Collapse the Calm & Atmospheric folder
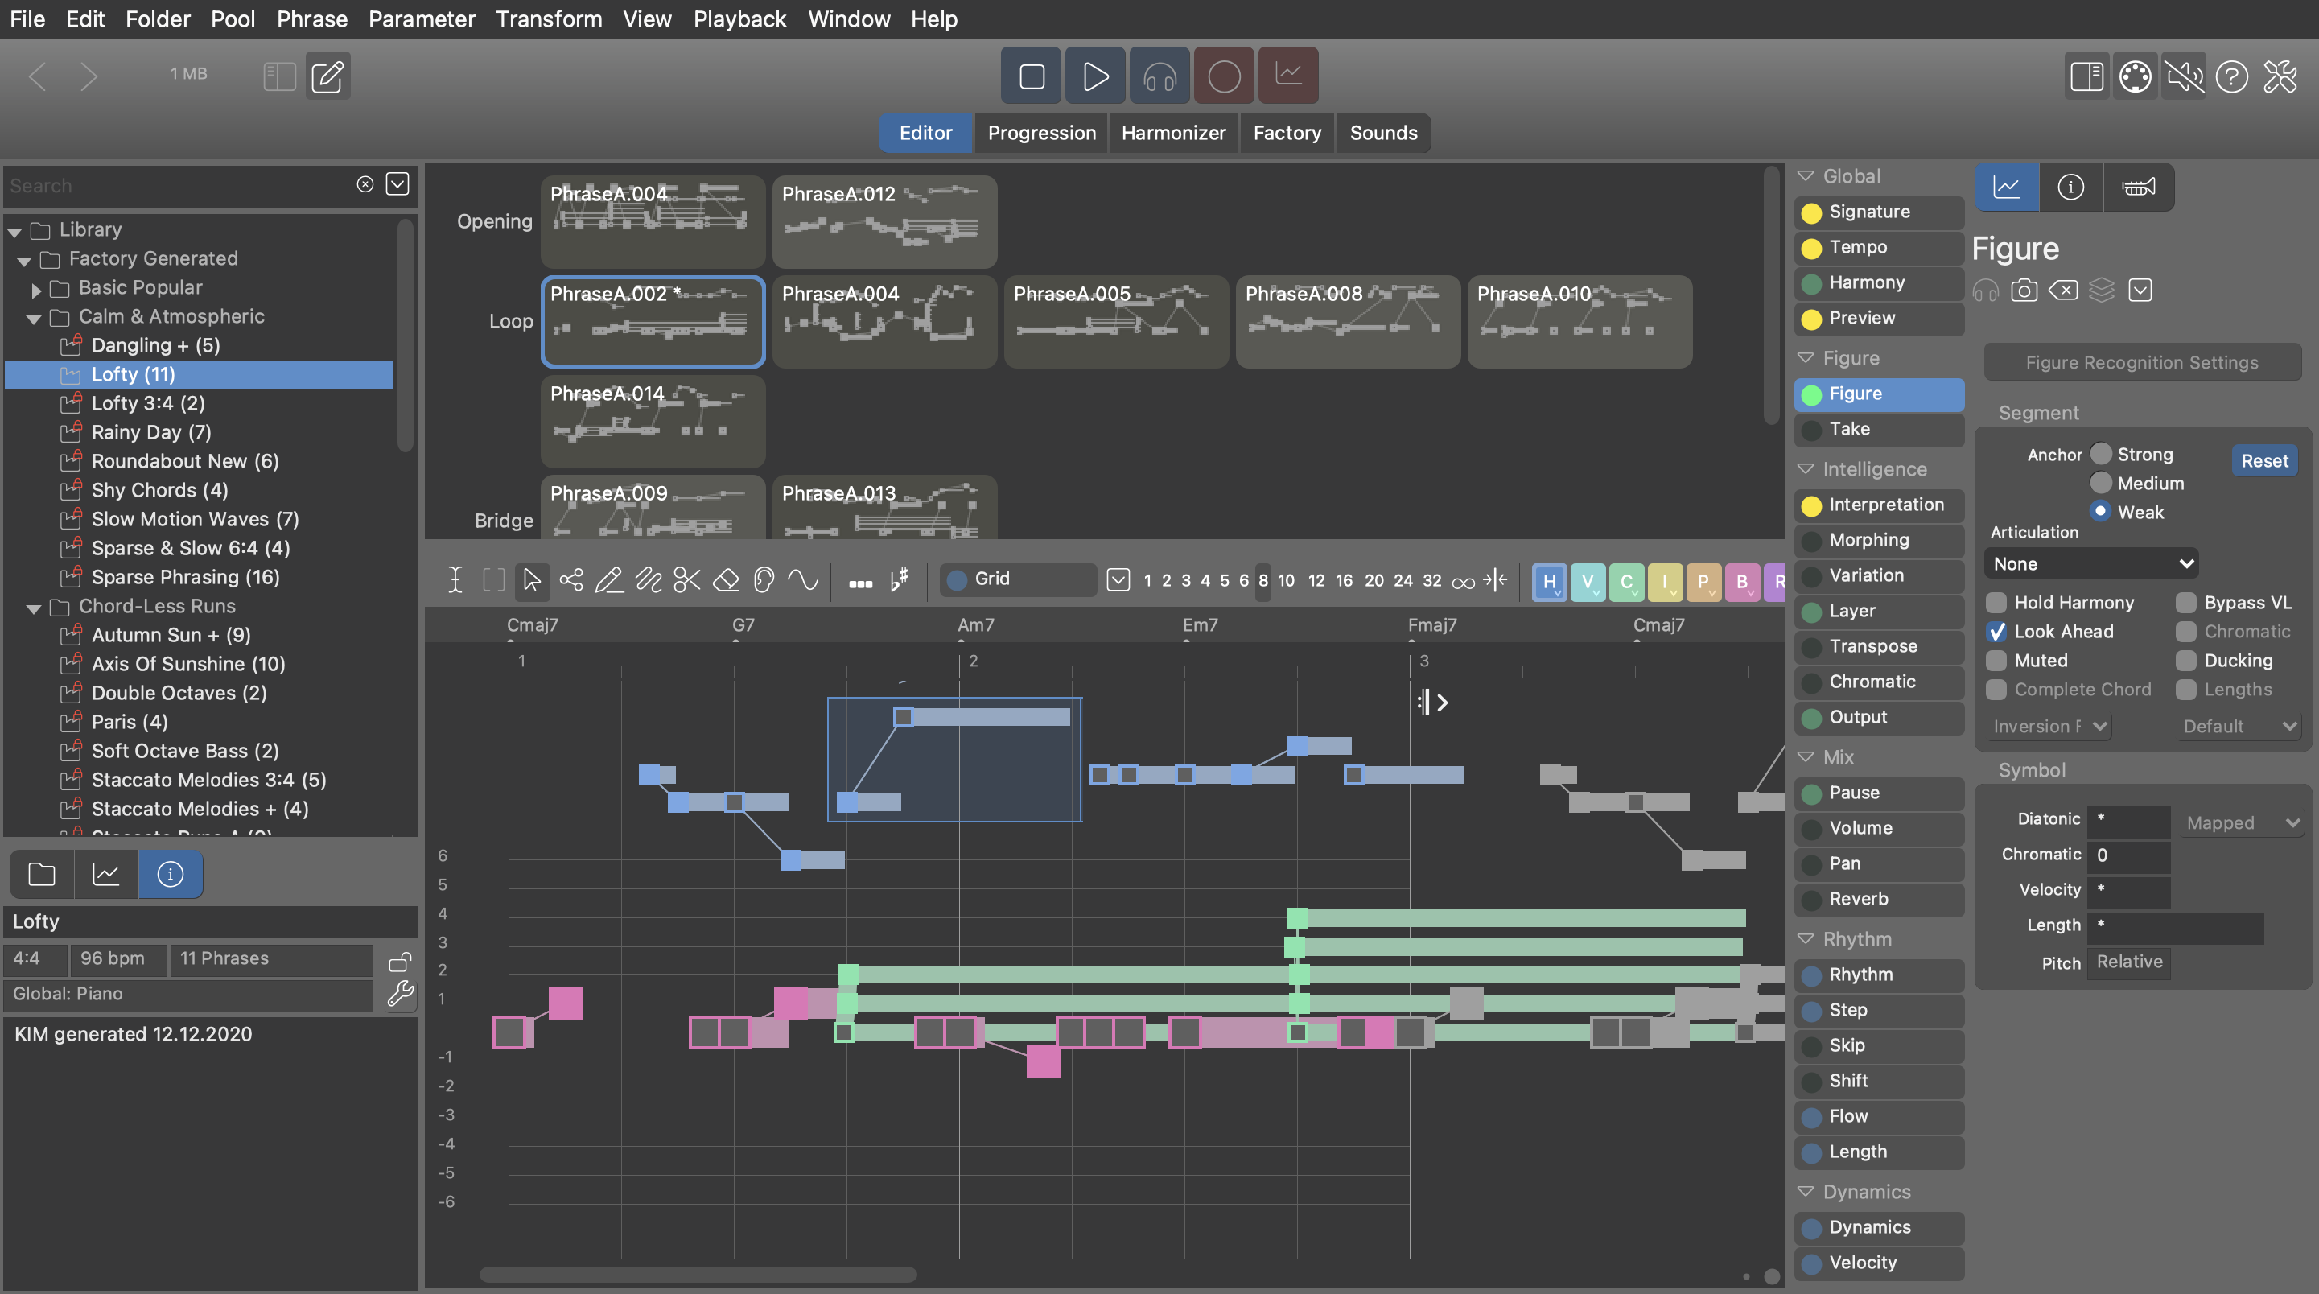This screenshot has width=2319, height=1294. [x=35, y=318]
